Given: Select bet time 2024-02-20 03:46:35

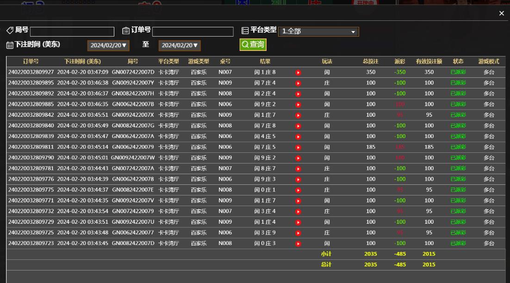Looking at the screenshot, I should pos(83,105).
